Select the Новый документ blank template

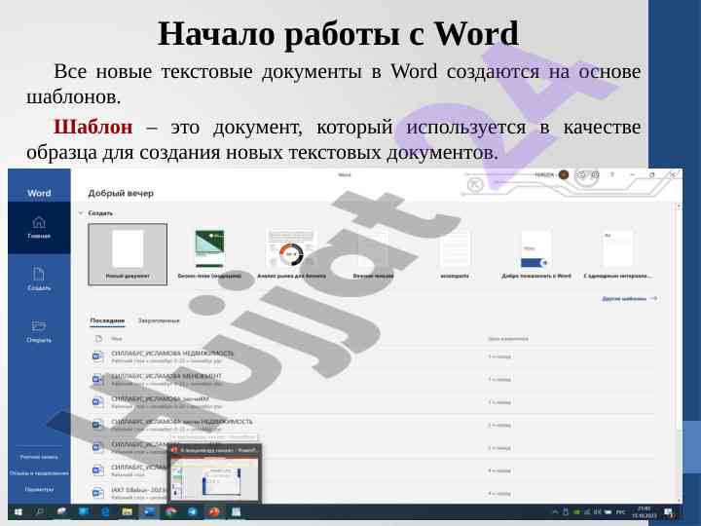(x=128, y=254)
